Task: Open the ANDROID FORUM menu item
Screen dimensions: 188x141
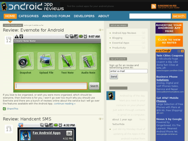Action: (x=56, y=16)
